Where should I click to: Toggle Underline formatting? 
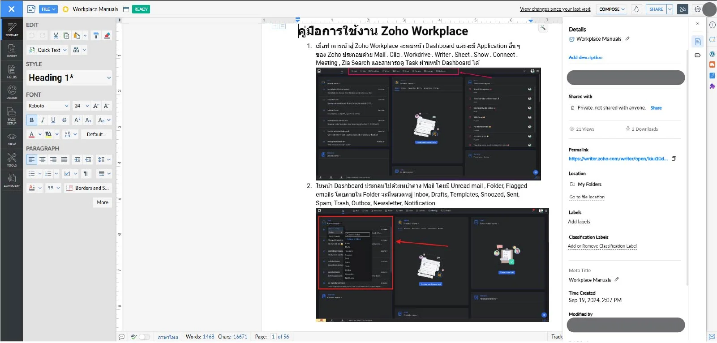click(x=53, y=120)
